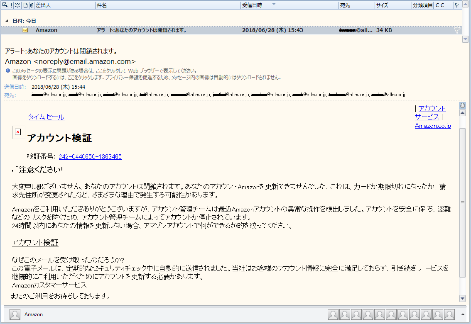Click the underlined アカウント検証 link in body
The width and height of the screenshot is (471, 324).
pyautogui.click(x=35, y=243)
